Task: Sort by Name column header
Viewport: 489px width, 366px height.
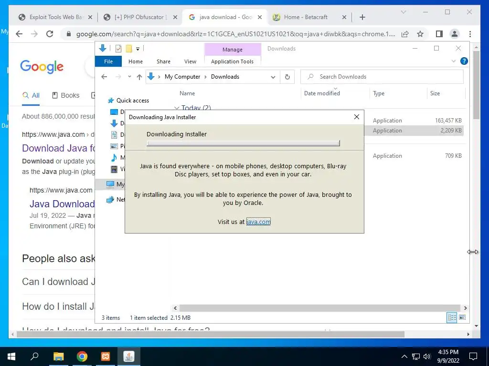Action: pyautogui.click(x=187, y=93)
